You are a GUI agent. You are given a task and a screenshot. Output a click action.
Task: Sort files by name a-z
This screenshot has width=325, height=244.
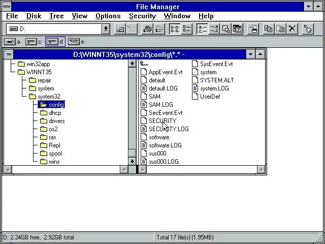(202, 29)
